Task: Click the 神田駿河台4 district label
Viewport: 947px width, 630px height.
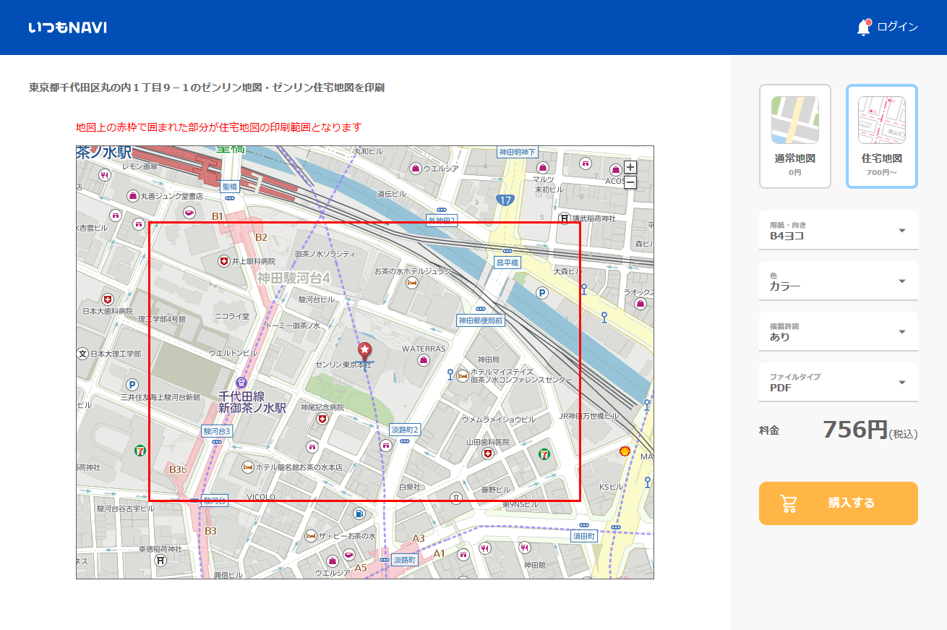Action: (x=293, y=278)
